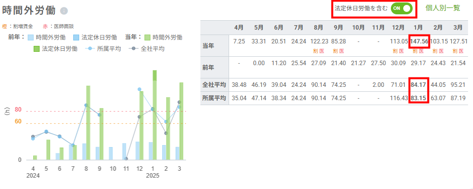The image size is (473, 189).
Task: Click the 割 badge under the August value
Action: pyautogui.click(x=316, y=51)
